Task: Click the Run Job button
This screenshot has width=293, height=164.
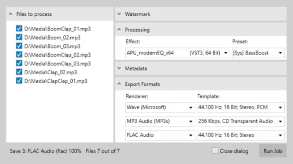Action: coord(272,151)
